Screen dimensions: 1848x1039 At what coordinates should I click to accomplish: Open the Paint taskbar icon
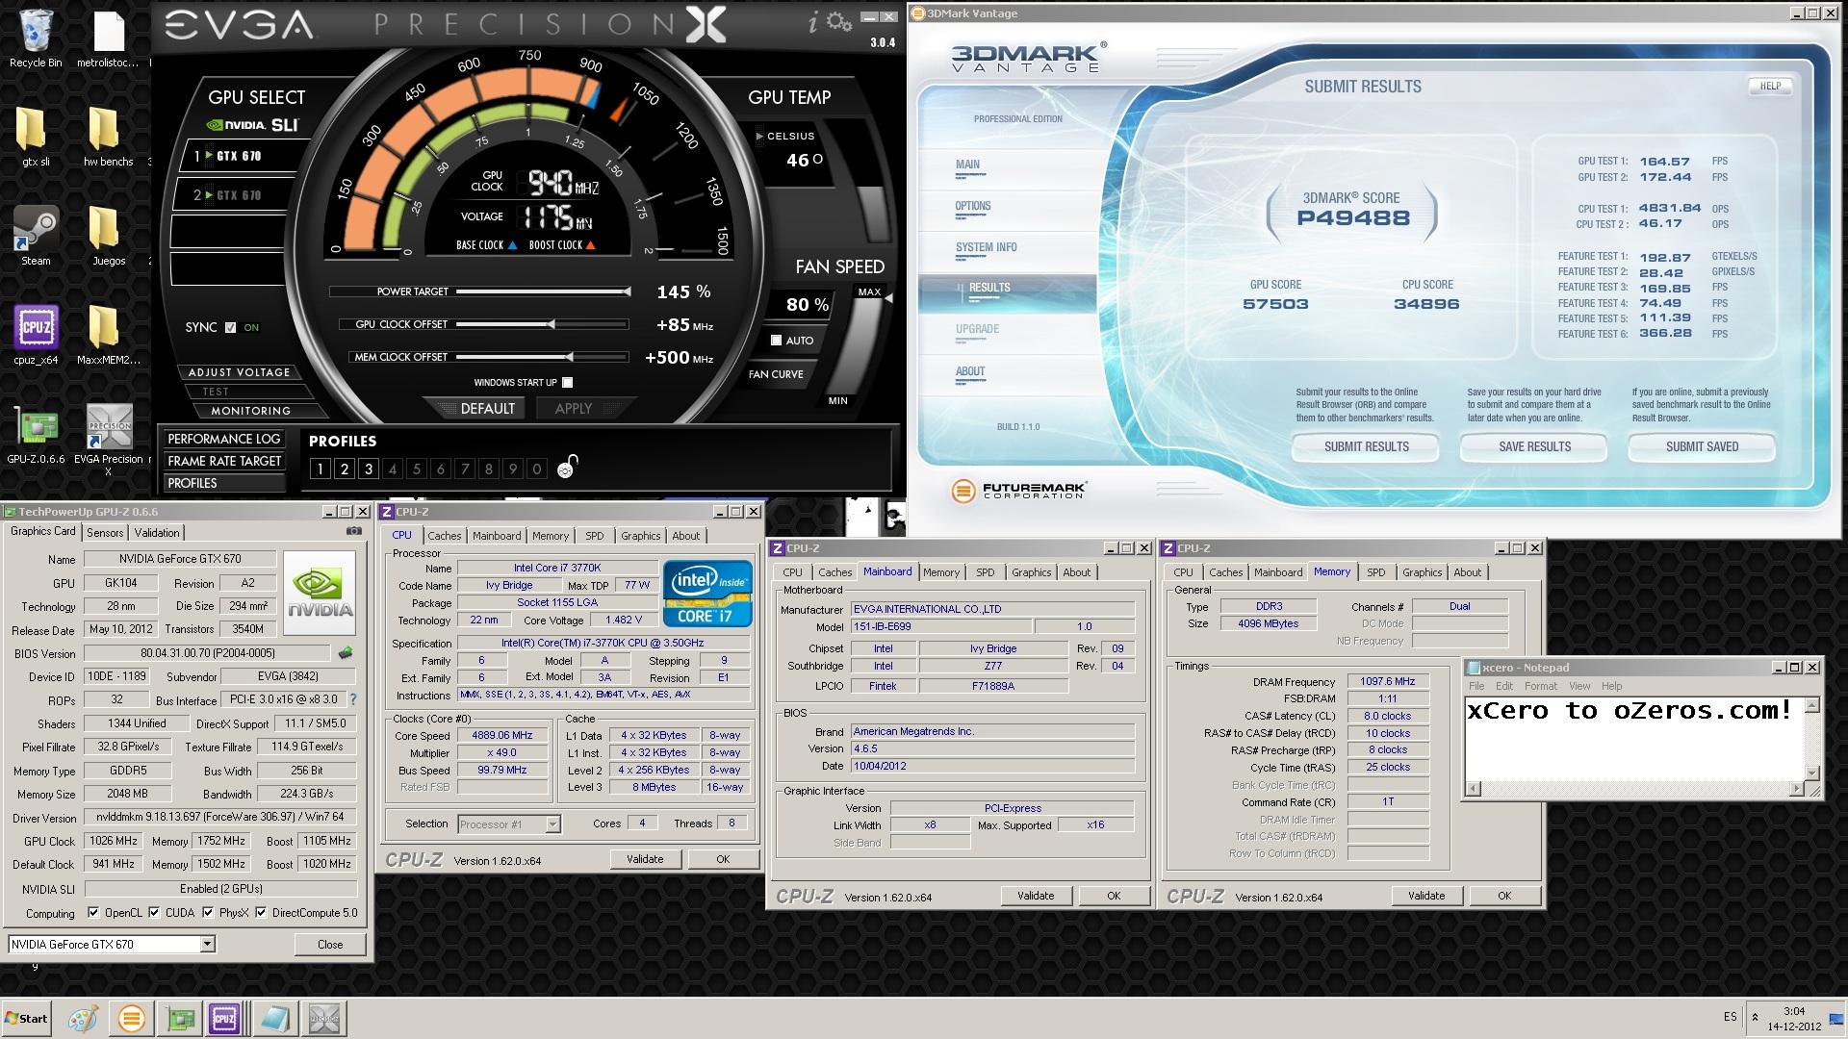(83, 1018)
